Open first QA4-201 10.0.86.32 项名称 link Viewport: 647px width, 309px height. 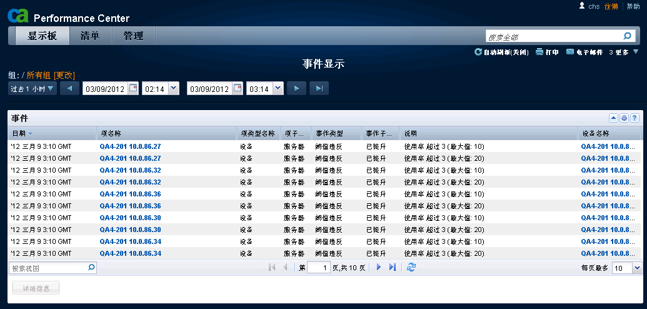click(131, 170)
